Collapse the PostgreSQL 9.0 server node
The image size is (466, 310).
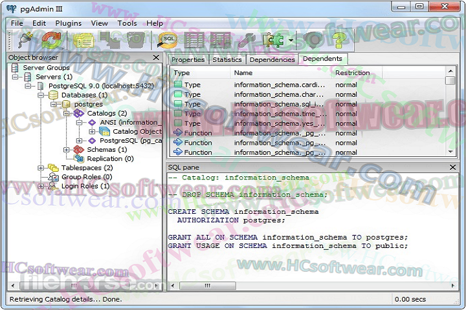tap(28, 86)
